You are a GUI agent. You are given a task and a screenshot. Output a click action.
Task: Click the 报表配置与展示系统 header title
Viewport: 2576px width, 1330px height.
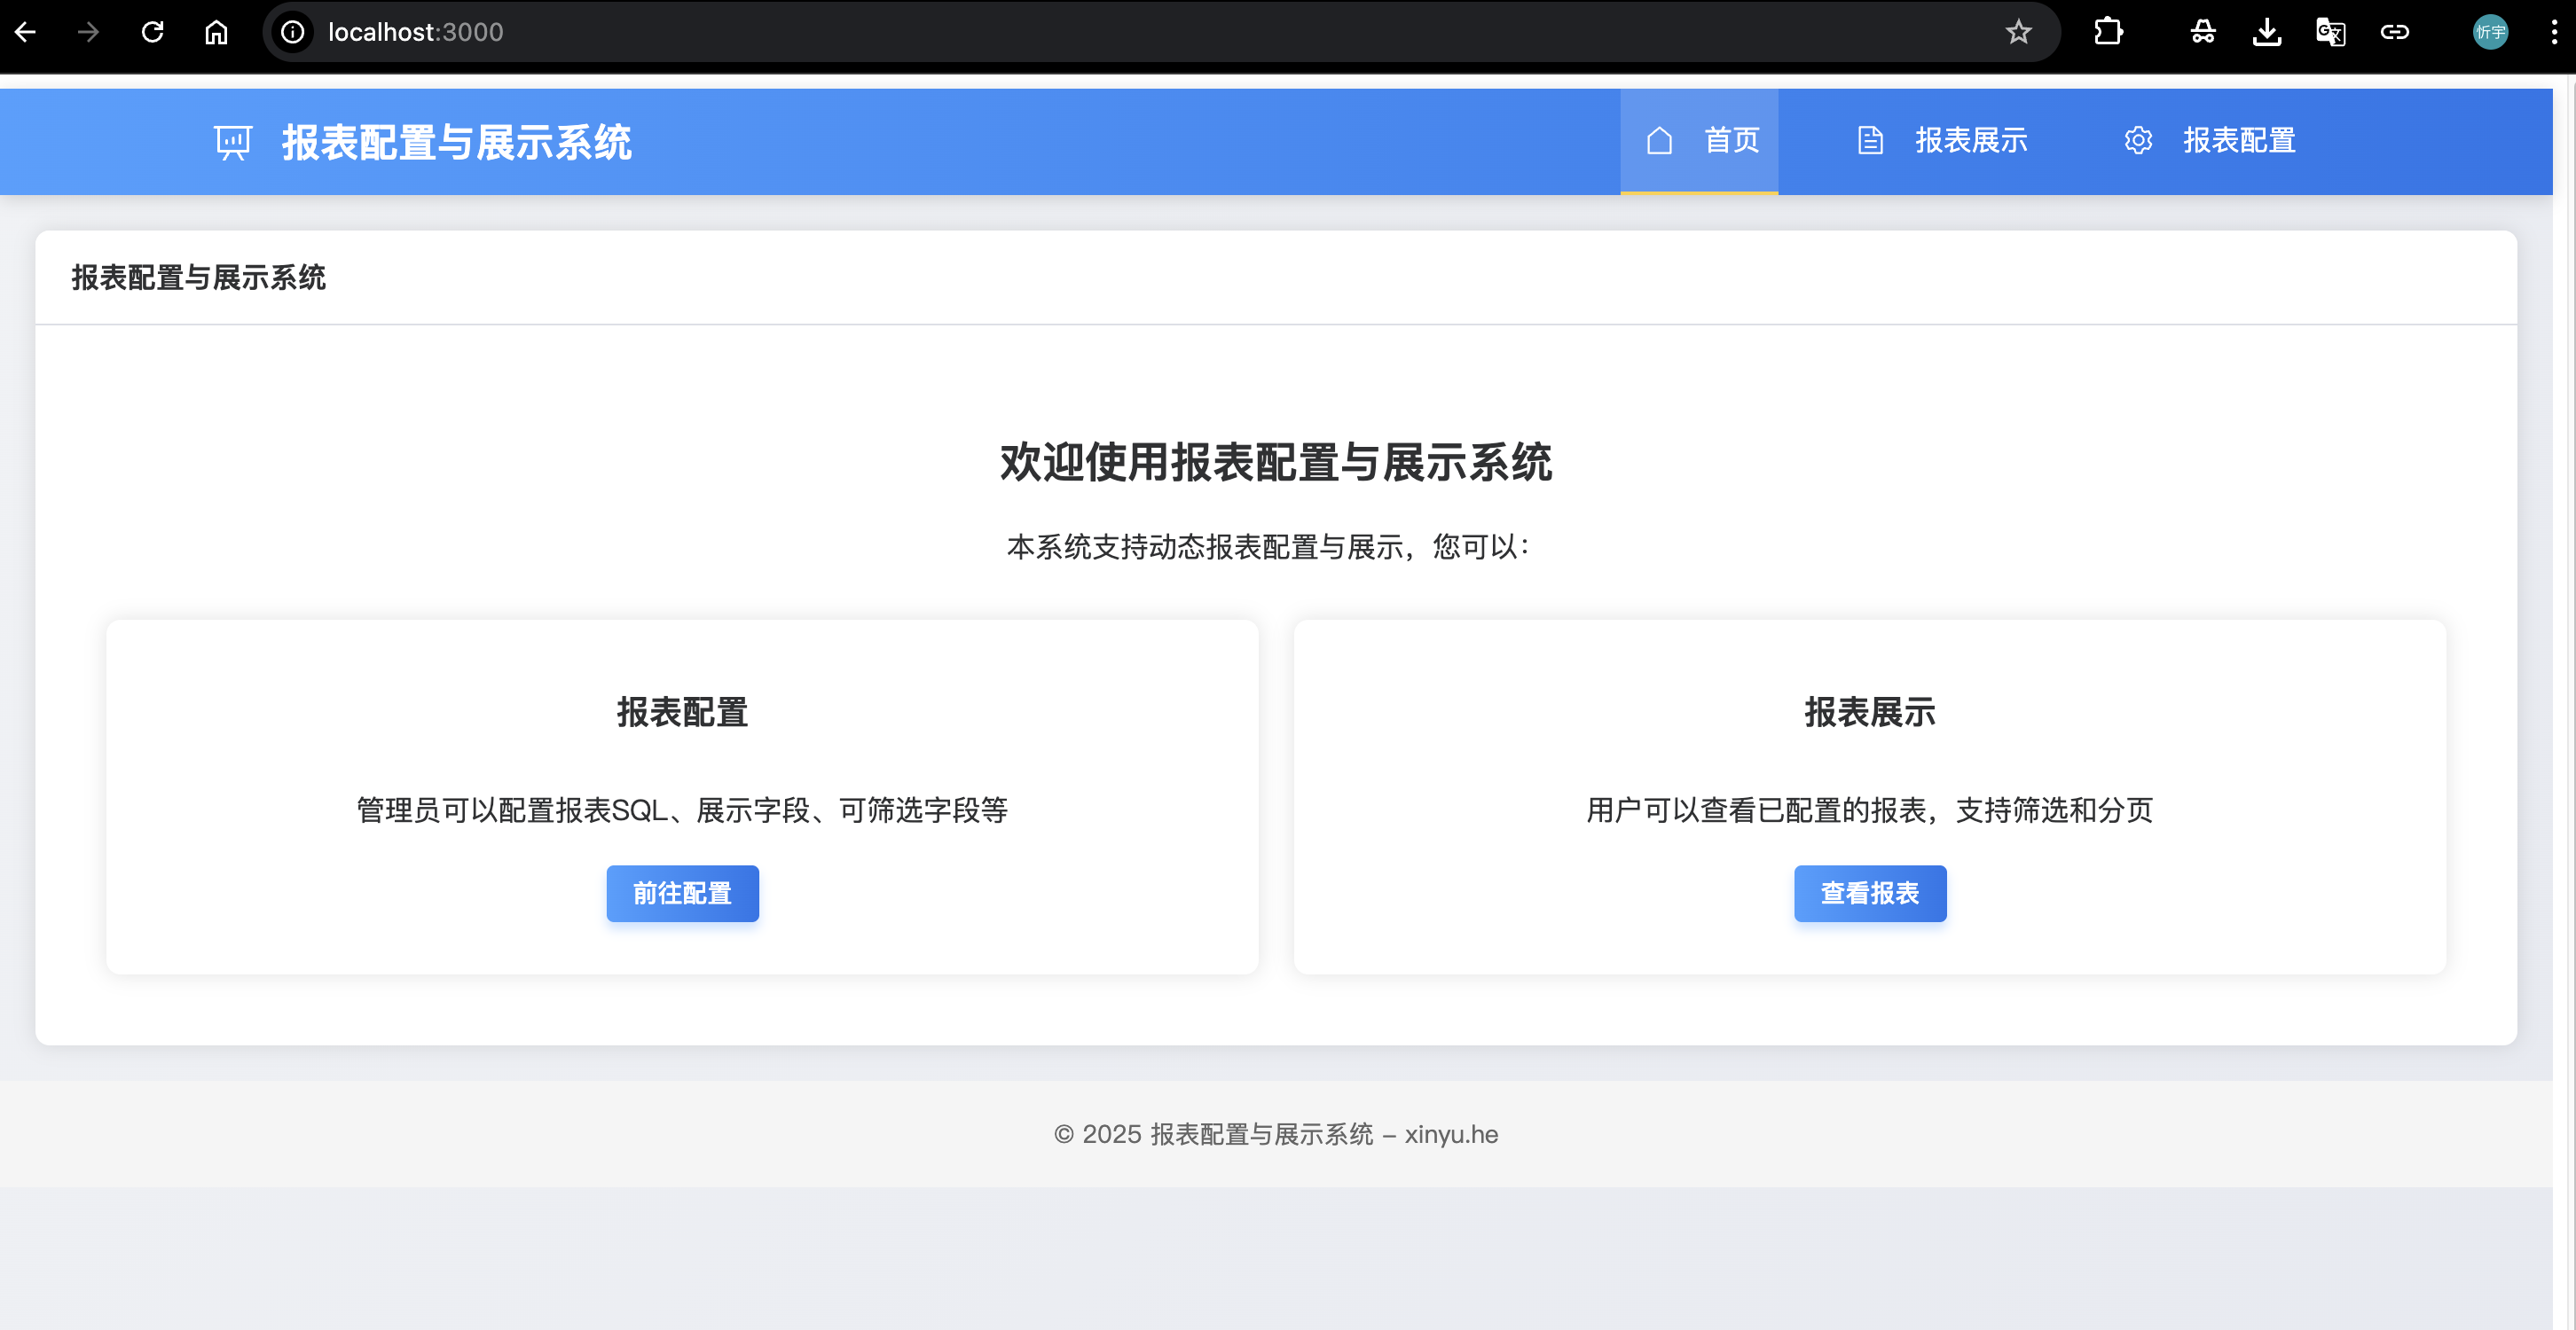[x=456, y=143]
